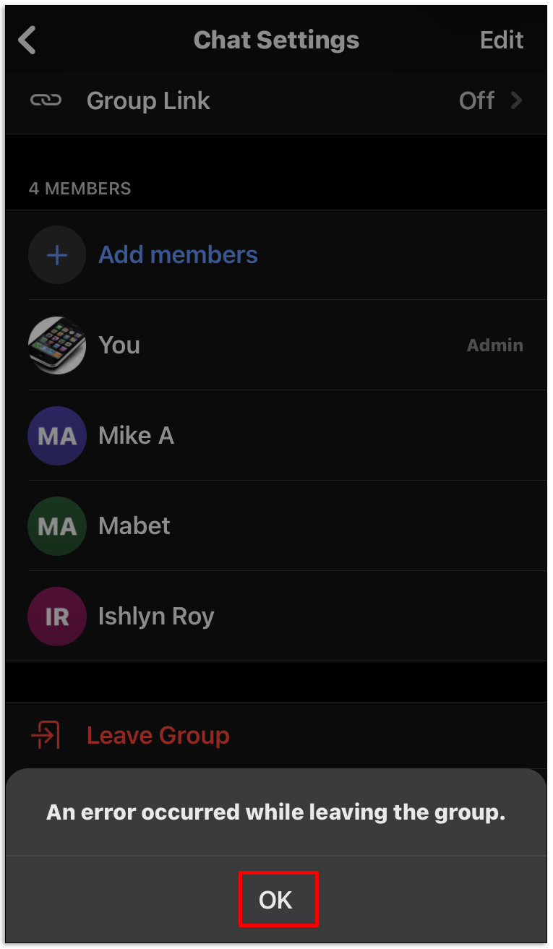Tap the Add members link text
Screen dimensions: 553x949
[178, 254]
